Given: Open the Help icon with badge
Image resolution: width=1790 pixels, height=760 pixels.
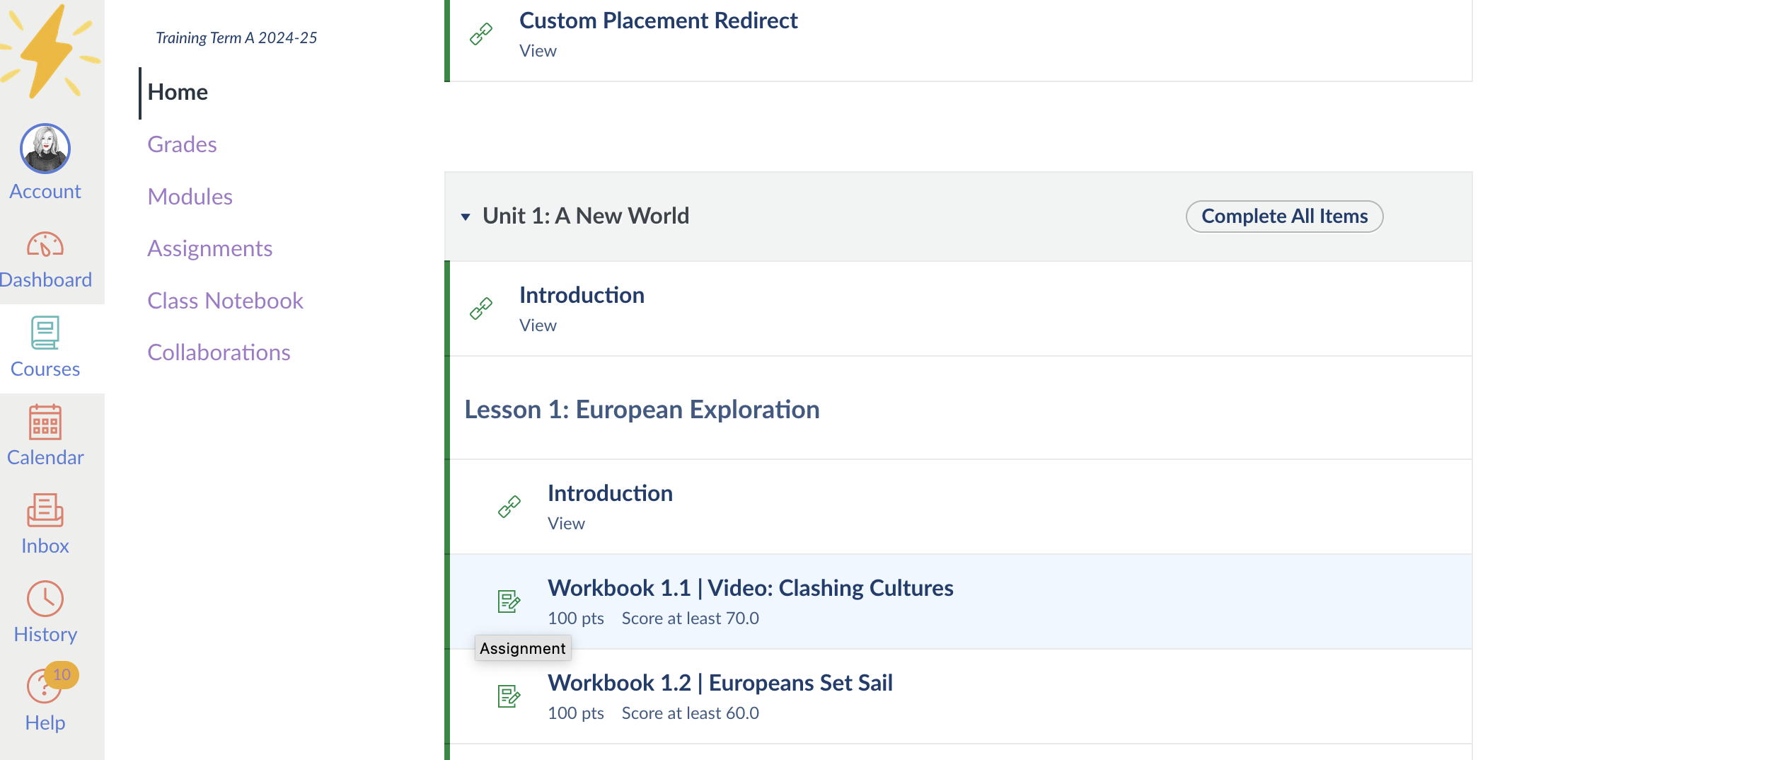Looking at the screenshot, I should click(x=45, y=685).
